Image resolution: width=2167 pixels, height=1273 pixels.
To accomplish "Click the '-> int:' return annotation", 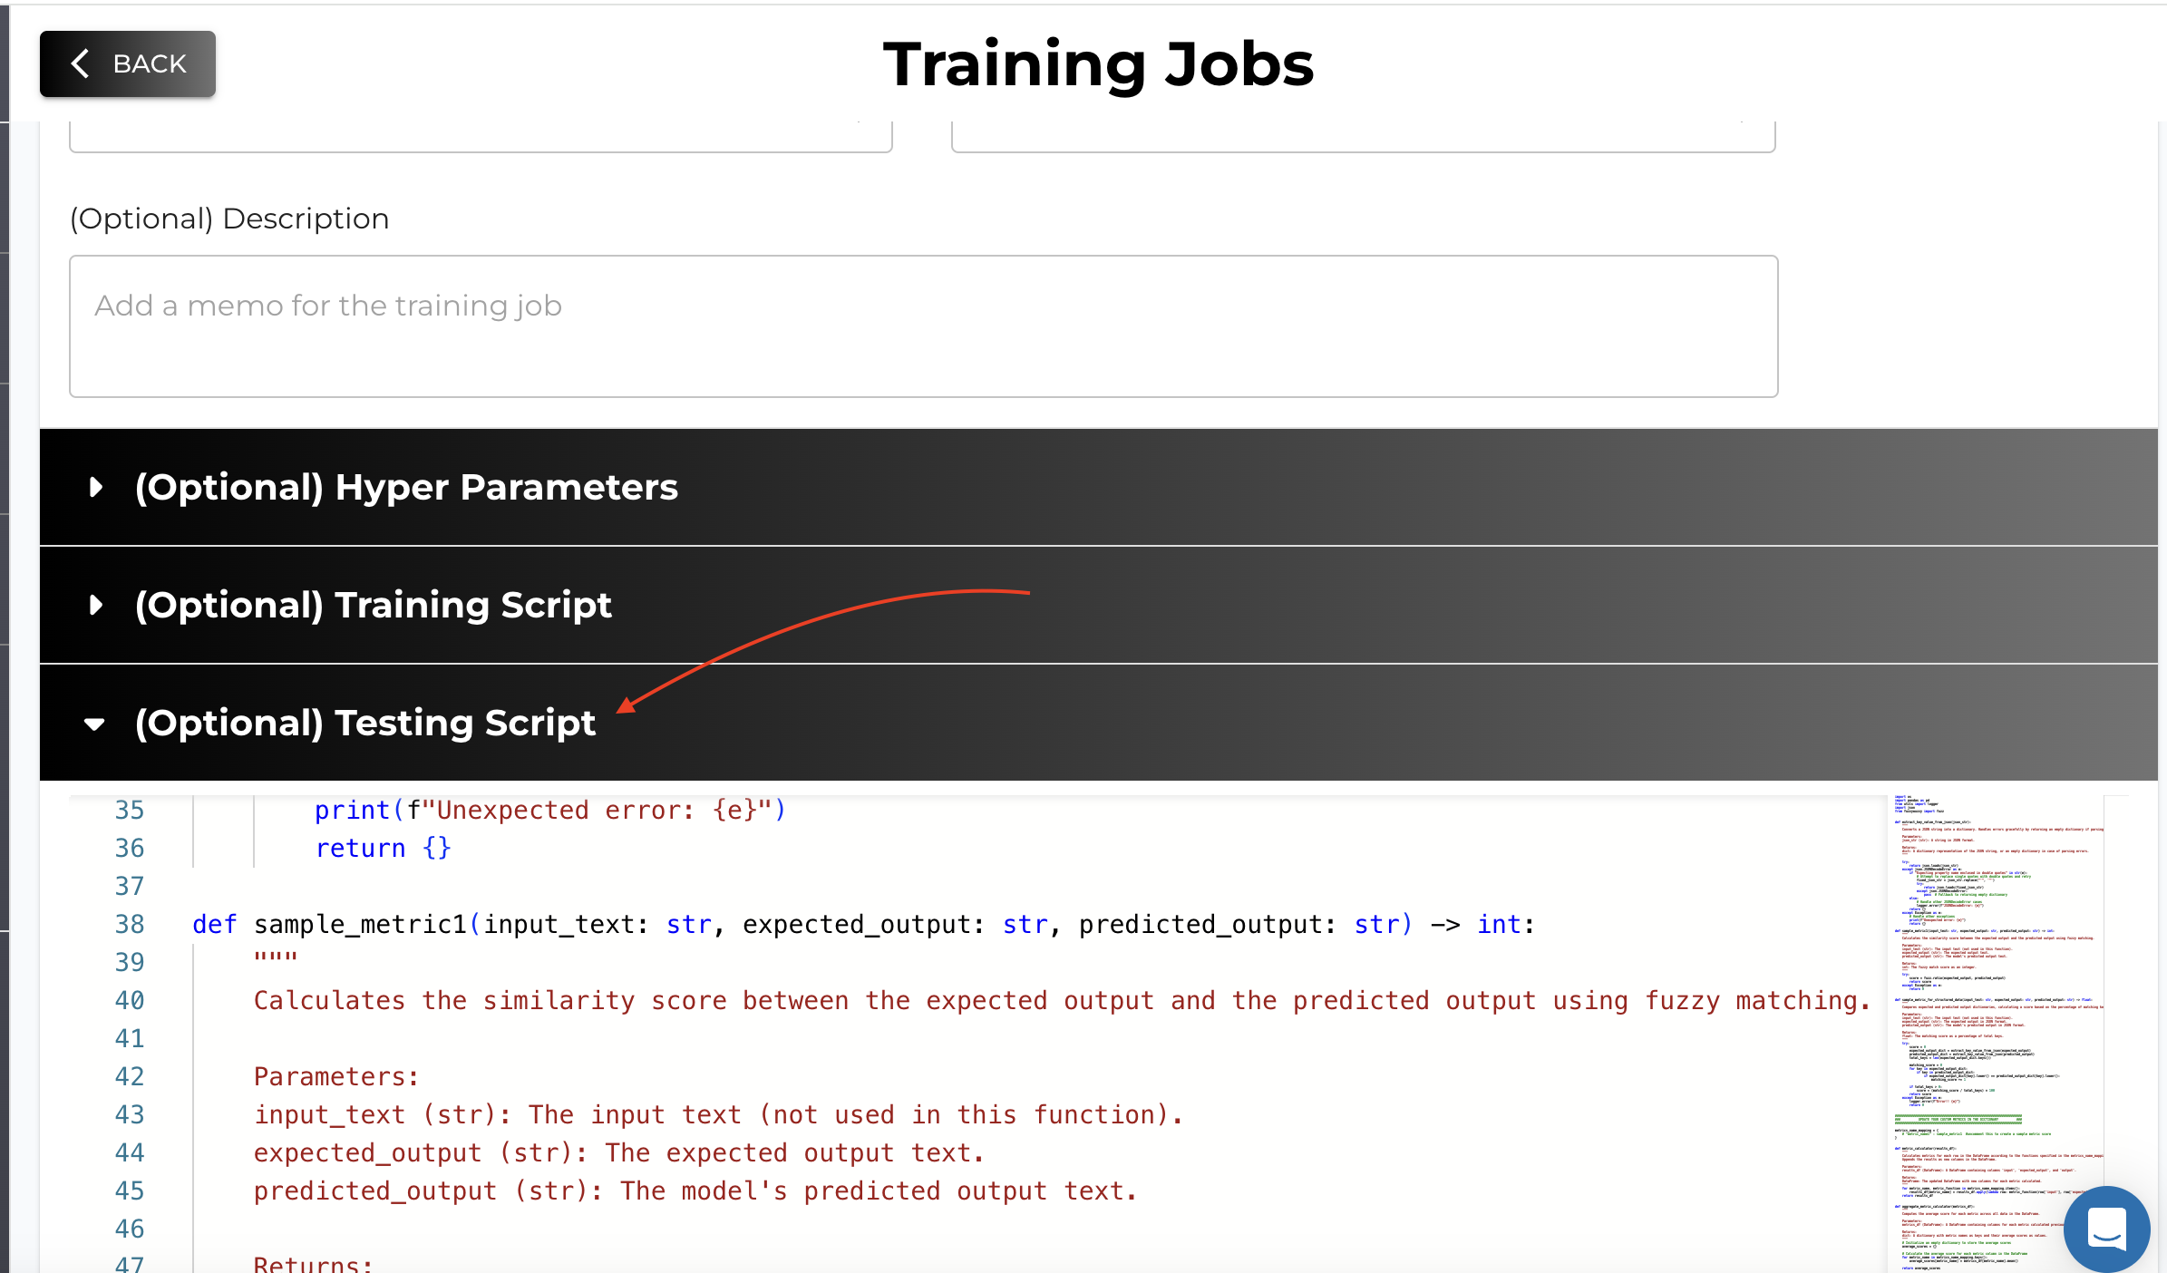I will (1482, 924).
